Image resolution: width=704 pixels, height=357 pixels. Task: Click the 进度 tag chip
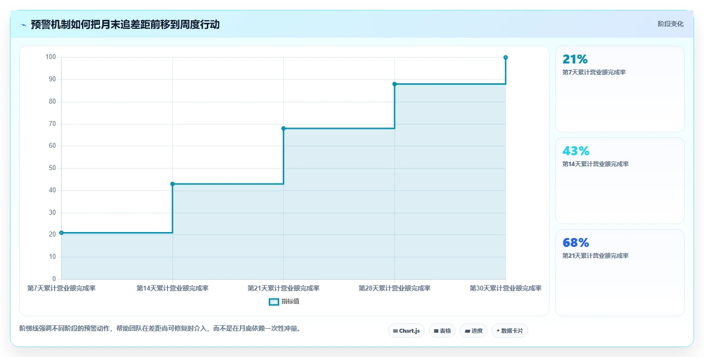(x=473, y=331)
